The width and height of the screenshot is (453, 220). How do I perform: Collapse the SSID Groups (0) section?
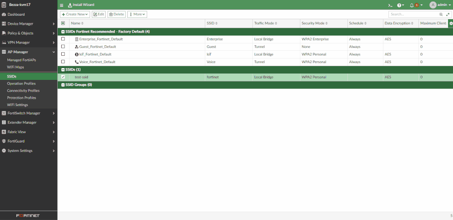[x=63, y=85]
